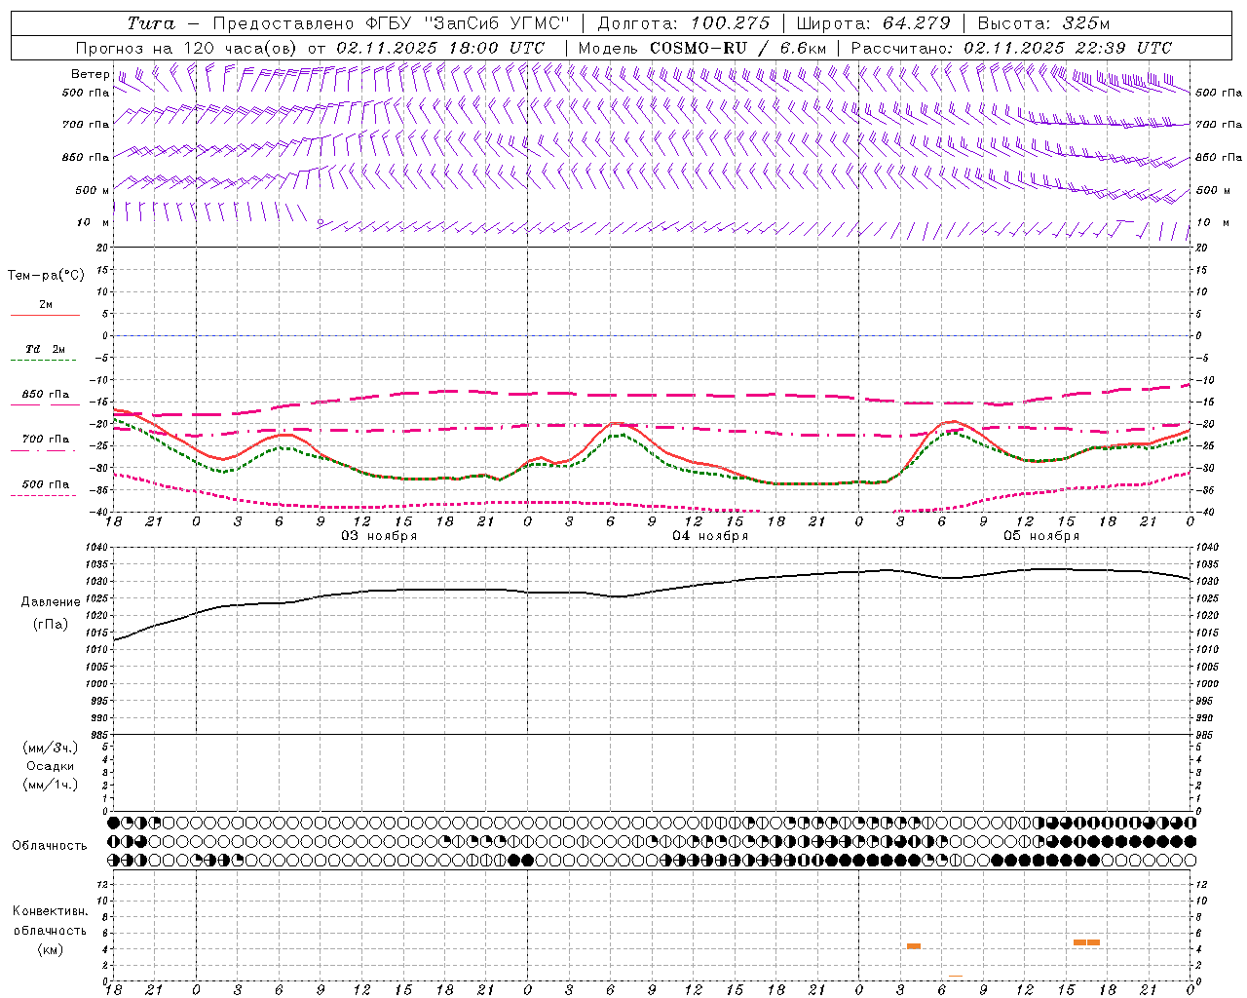Viewport: 1247px width, 998px height.
Task: Click the "Осадки" precipitation panel label
Action: pyautogui.click(x=51, y=766)
